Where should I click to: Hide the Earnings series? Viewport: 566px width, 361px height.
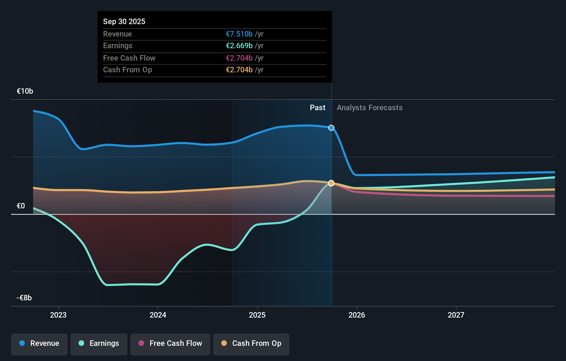(x=99, y=344)
